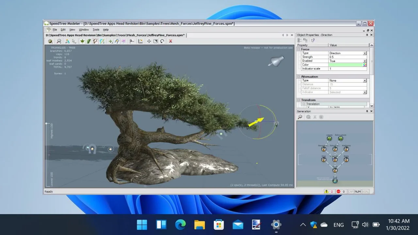Click the flag toolbar icon
The height and width of the screenshot is (235, 418).
(x=132, y=41)
